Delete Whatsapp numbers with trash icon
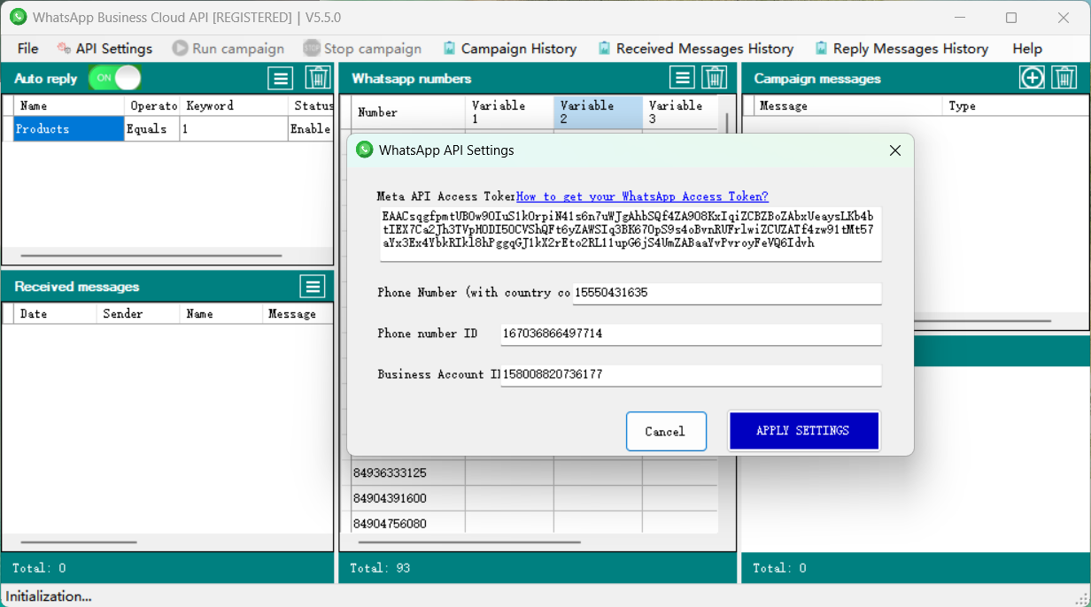Viewport: 1091px width, 607px height. (x=714, y=79)
